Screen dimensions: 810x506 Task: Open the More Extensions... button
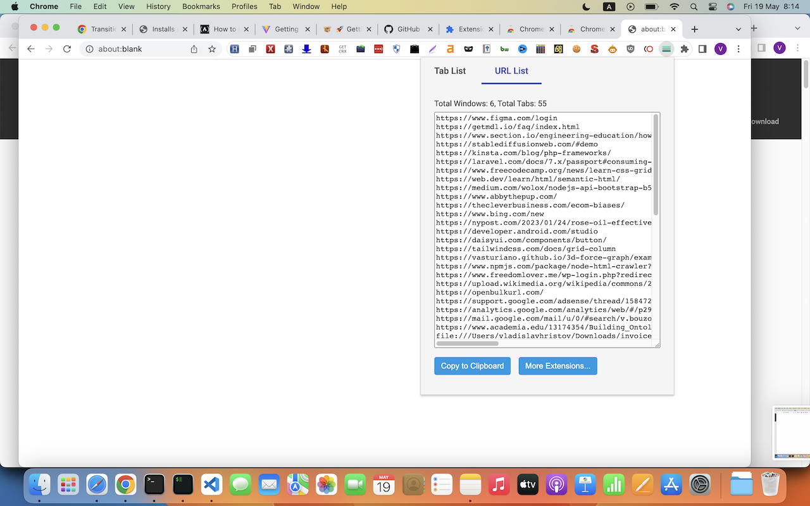558,366
